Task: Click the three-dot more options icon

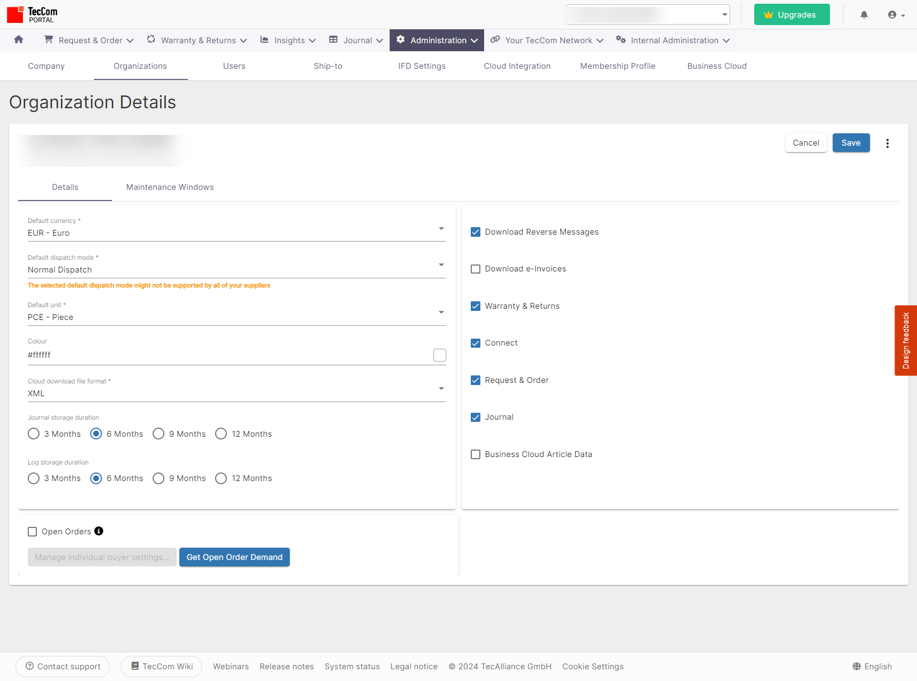Action: click(887, 143)
